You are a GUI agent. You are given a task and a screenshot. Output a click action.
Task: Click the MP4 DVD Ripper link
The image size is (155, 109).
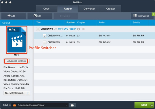pyautogui.click(x=67, y=29)
